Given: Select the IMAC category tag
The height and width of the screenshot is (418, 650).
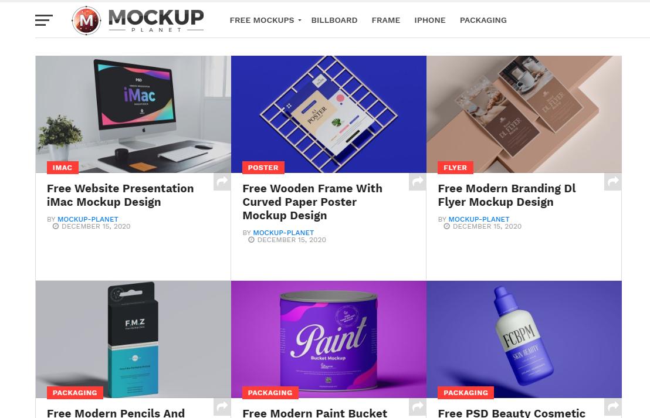Looking at the screenshot, I should [x=63, y=167].
